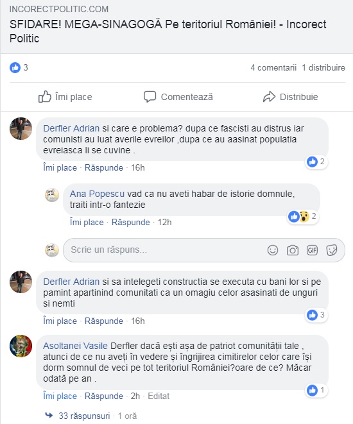The width and height of the screenshot is (353, 424).
Task: View edit history via Editat label
Action: click(159, 396)
